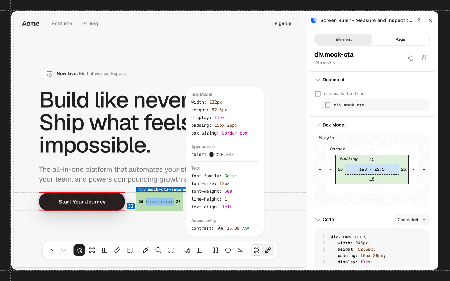Click the Margin label in box model diagram

coord(326,138)
